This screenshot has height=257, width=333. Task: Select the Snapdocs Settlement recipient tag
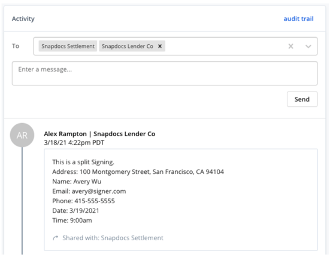pyautogui.click(x=68, y=46)
